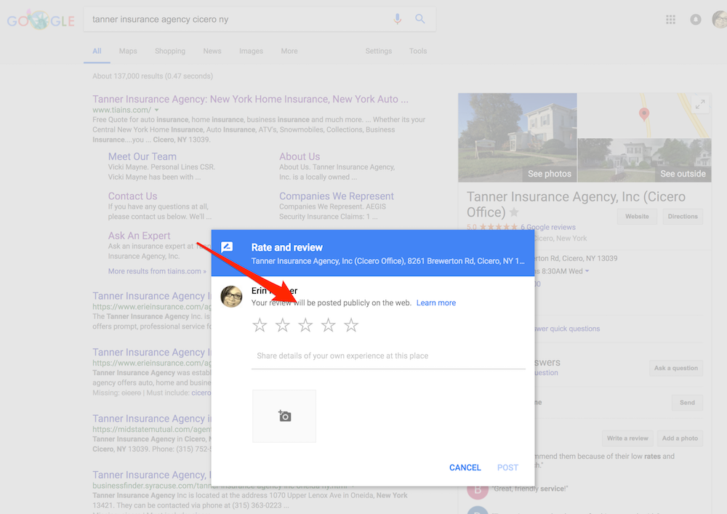Click the Send button
Viewport: 727px width, 514px height.
[687, 402]
